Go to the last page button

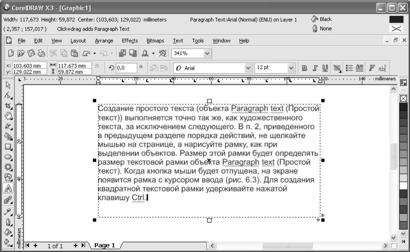point(83,245)
